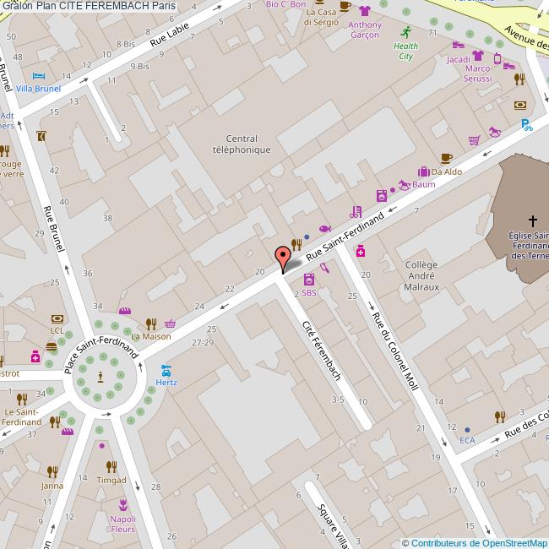
Task: Click the SBS laundry shop icon
Action: 308,280
